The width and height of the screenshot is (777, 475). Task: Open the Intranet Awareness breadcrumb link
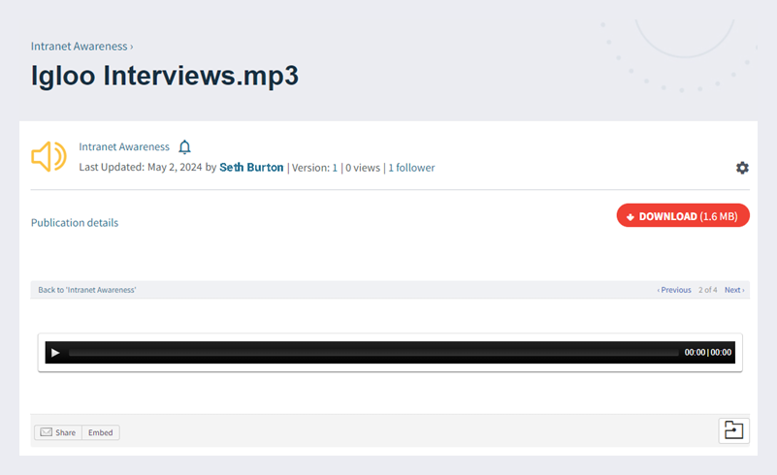[80, 47]
